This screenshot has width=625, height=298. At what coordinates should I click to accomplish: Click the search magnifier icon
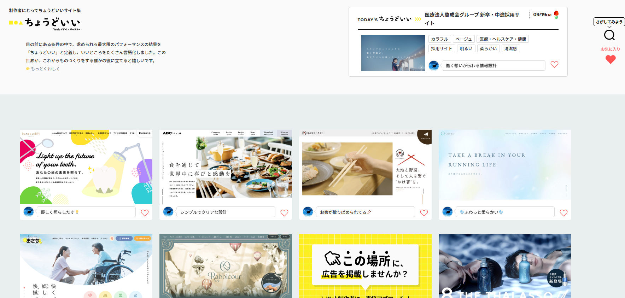(609, 35)
